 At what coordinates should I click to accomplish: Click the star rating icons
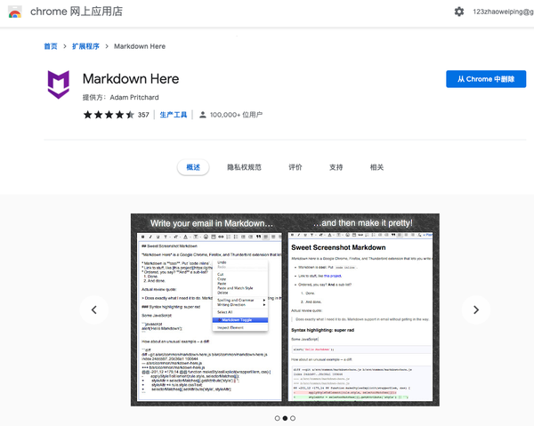pos(109,115)
